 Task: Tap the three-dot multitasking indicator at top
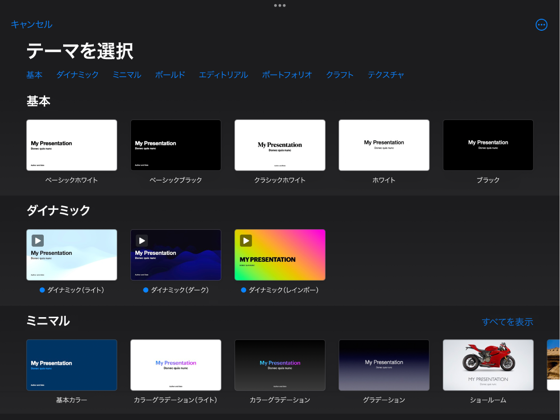tap(280, 5)
